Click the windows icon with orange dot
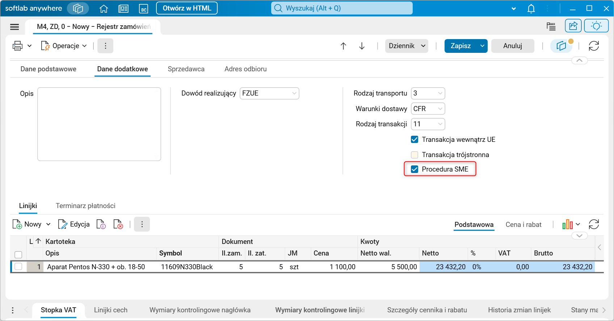 (x=562, y=46)
